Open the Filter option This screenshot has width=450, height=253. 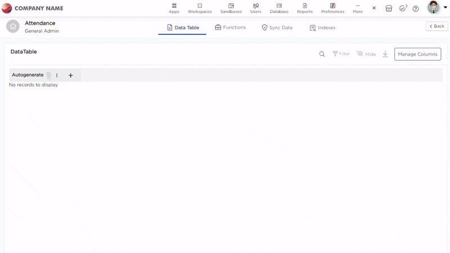[341, 54]
